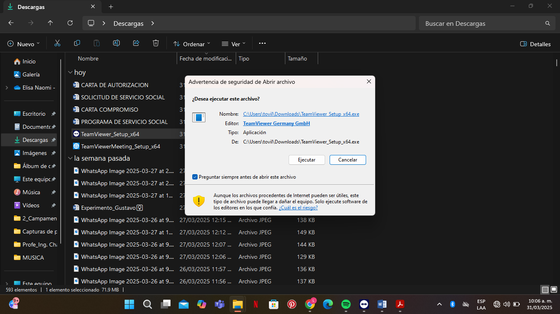Click the Copy icon in toolbar
Image resolution: width=560 pixels, height=314 pixels.
(77, 43)
